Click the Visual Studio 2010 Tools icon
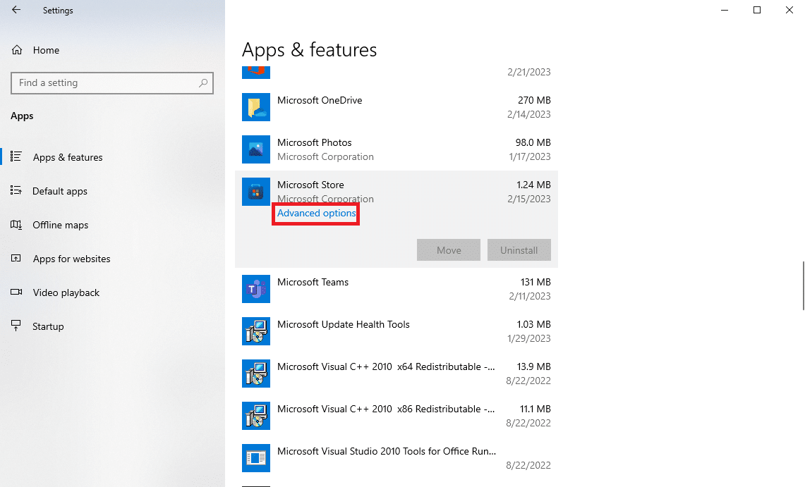Screen dimensions: 805x487 point(256,458)
